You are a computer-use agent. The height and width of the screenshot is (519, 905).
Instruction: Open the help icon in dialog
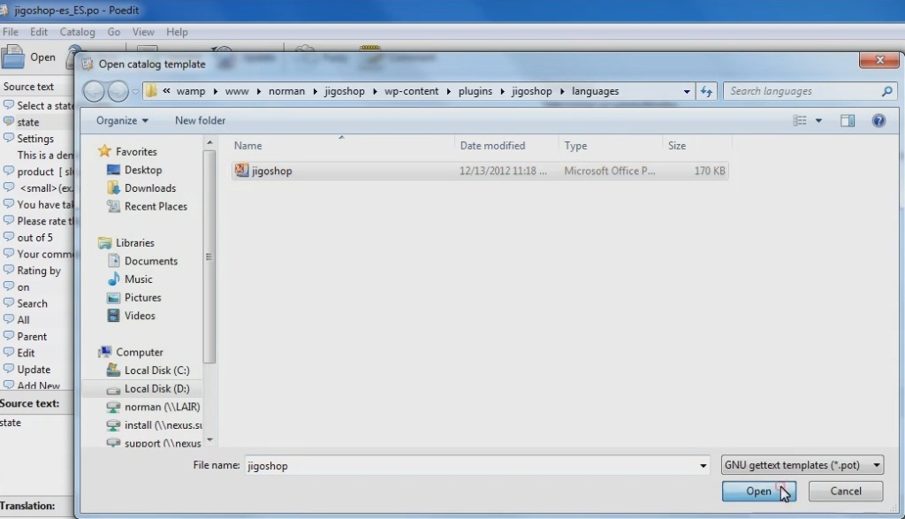click(878, 121)
